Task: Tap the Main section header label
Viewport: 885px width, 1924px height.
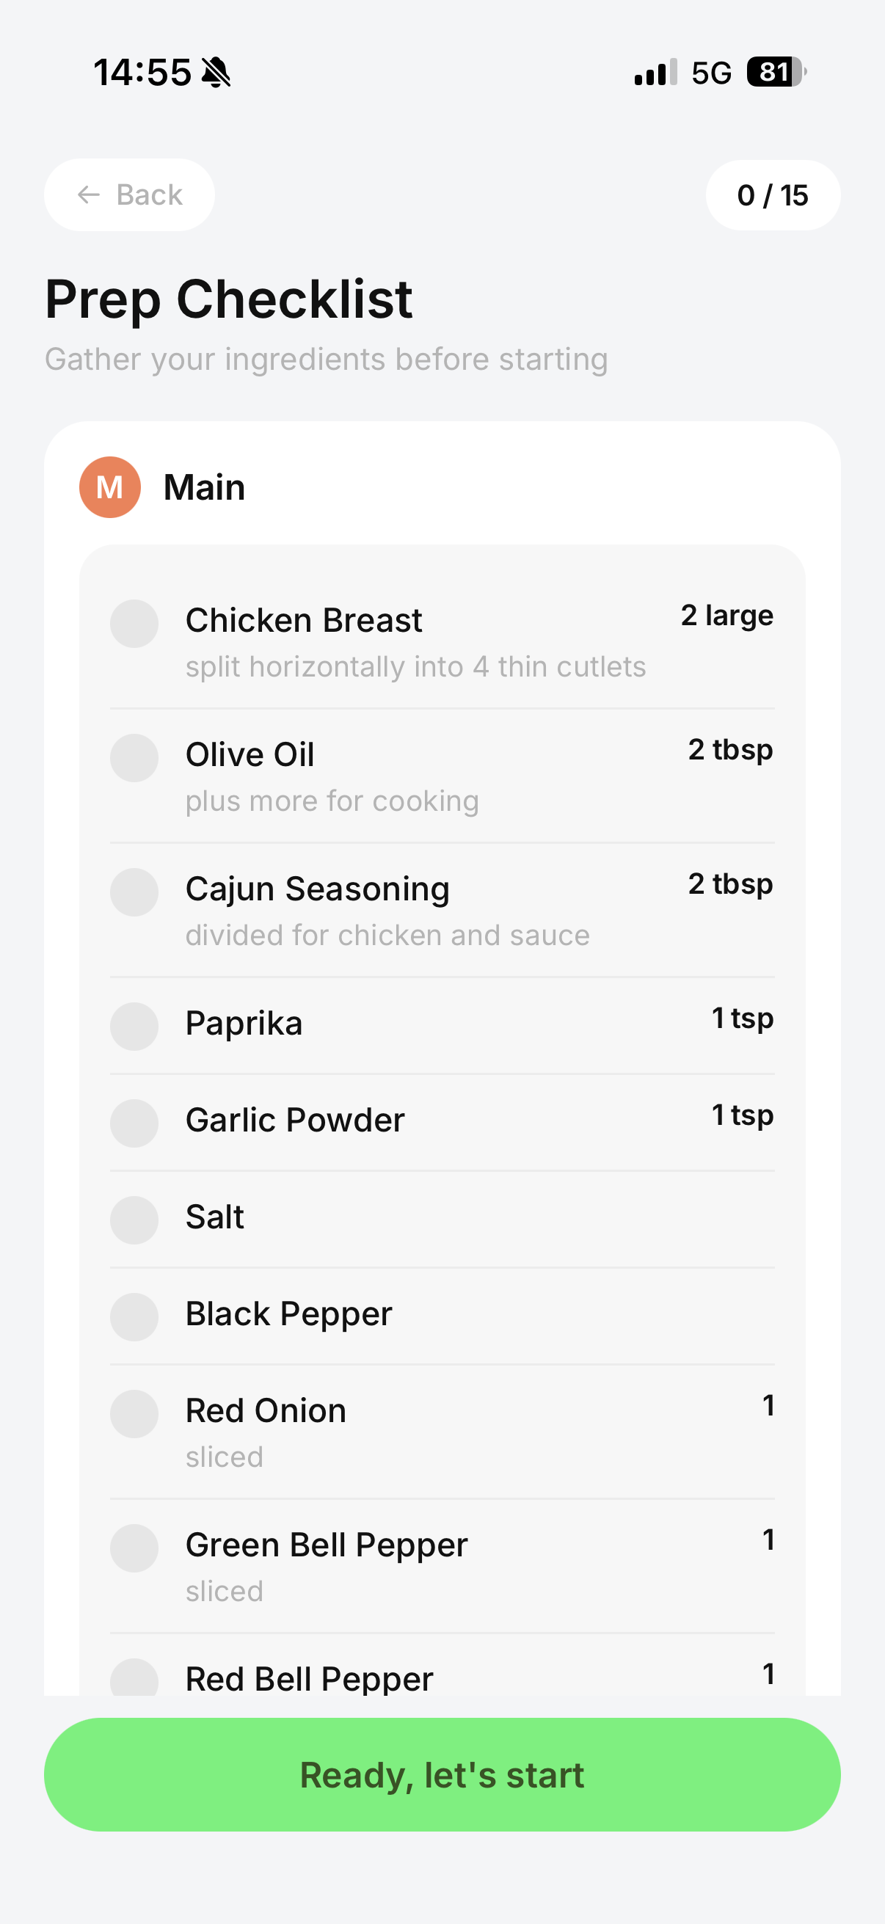Action: pos(204,487)
